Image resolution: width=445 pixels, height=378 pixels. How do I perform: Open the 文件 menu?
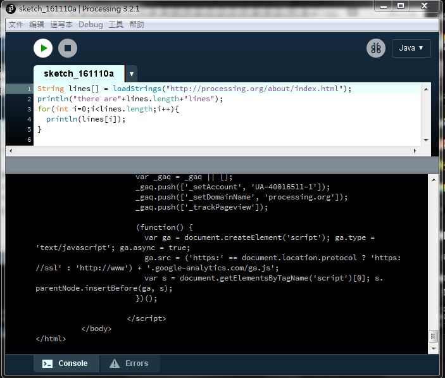pos(16,25)
